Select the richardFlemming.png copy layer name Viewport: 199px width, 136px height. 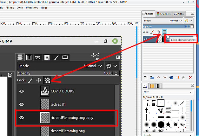pos(72,118)
